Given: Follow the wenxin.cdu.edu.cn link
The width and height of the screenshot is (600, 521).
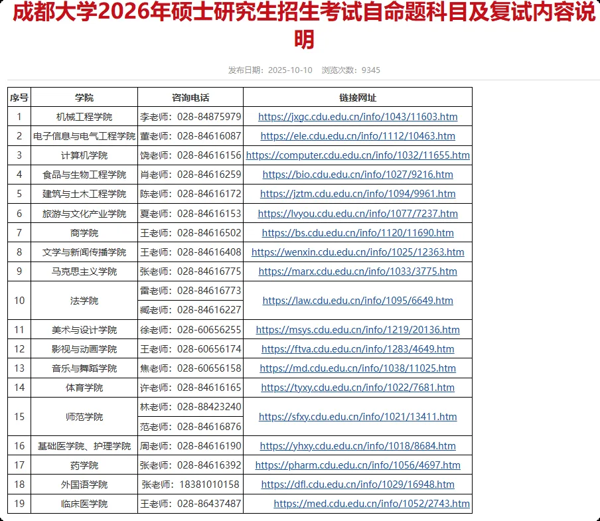Looking at the screenshot, I should (358, 252).
